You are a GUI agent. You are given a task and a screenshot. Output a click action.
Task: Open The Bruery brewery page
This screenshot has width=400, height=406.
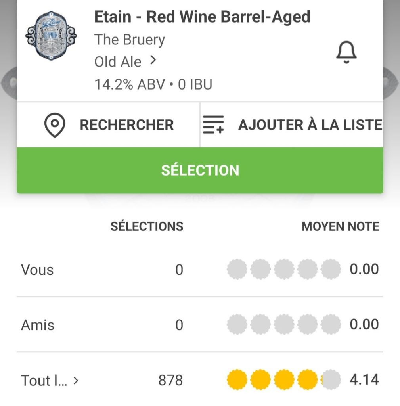point(129,40)
